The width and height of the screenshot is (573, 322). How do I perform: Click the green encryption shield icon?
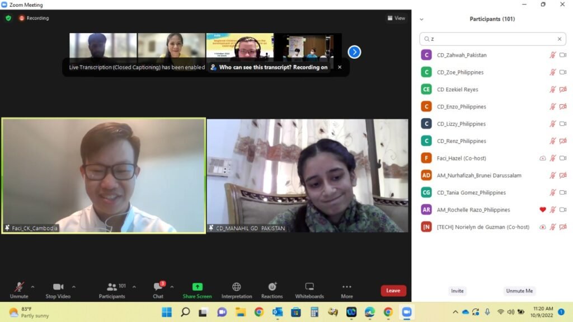[8, 18]
